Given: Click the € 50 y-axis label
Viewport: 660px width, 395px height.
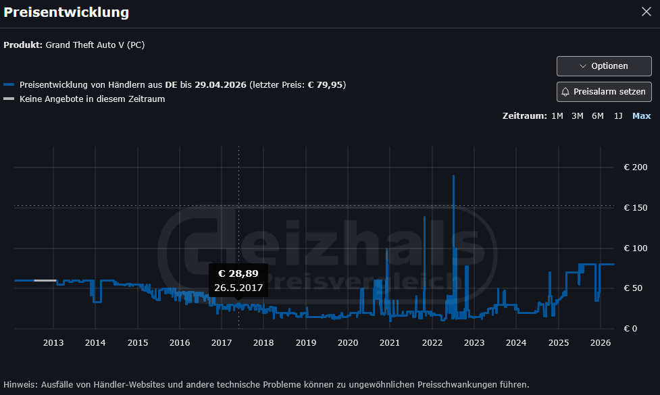Looking at the screenshot, I should click(x=632, y=288).
